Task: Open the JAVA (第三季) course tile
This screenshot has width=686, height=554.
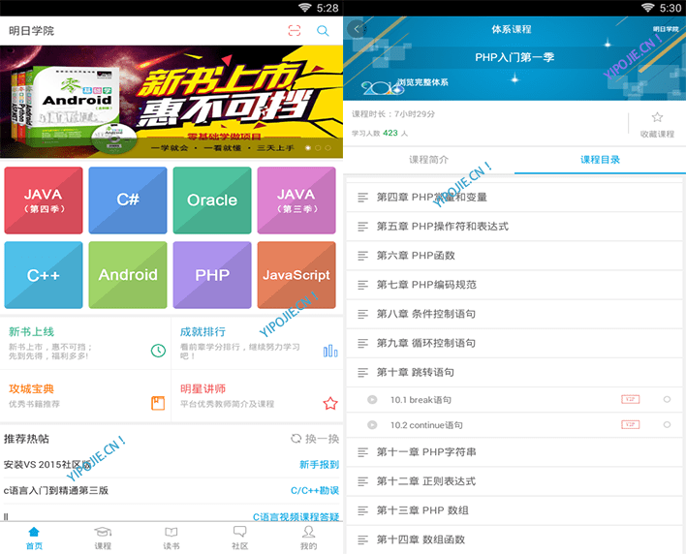Action: (x=296, y=200)
